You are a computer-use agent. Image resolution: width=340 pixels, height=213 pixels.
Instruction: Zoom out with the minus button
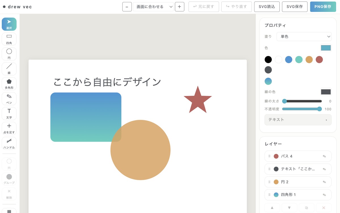coord(127,7)
